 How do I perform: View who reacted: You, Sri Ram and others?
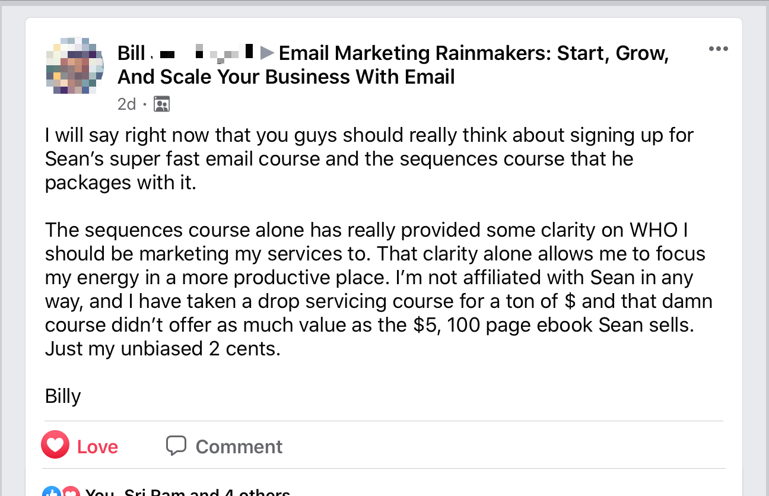coord(188,492)
